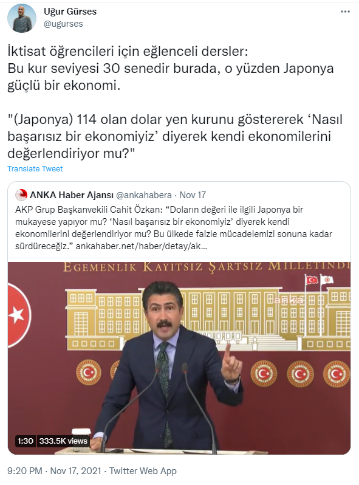The image size is (359, 485).
Task: Click the Nov 17, 2021 date
Action: pos(76,471)
